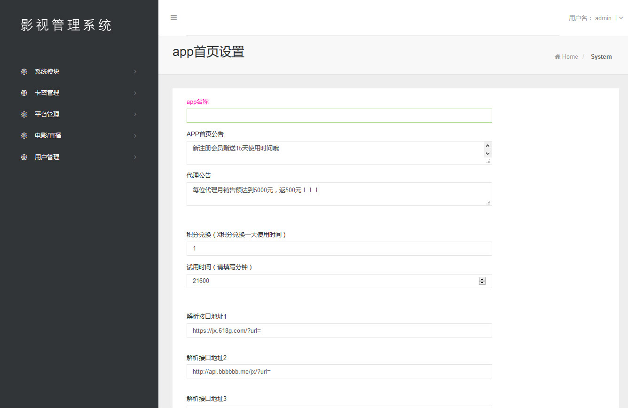Click the 影视管理系统 site title
This screenshot has width=628, height=408.
coord(66,25)
